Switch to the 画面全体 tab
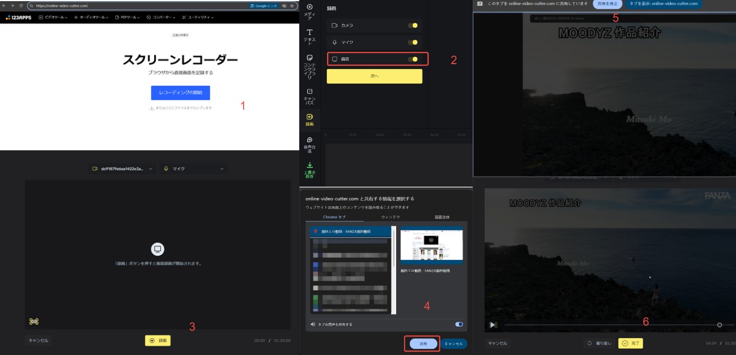This screenshot has width=736, height=355. pos(442,217)
